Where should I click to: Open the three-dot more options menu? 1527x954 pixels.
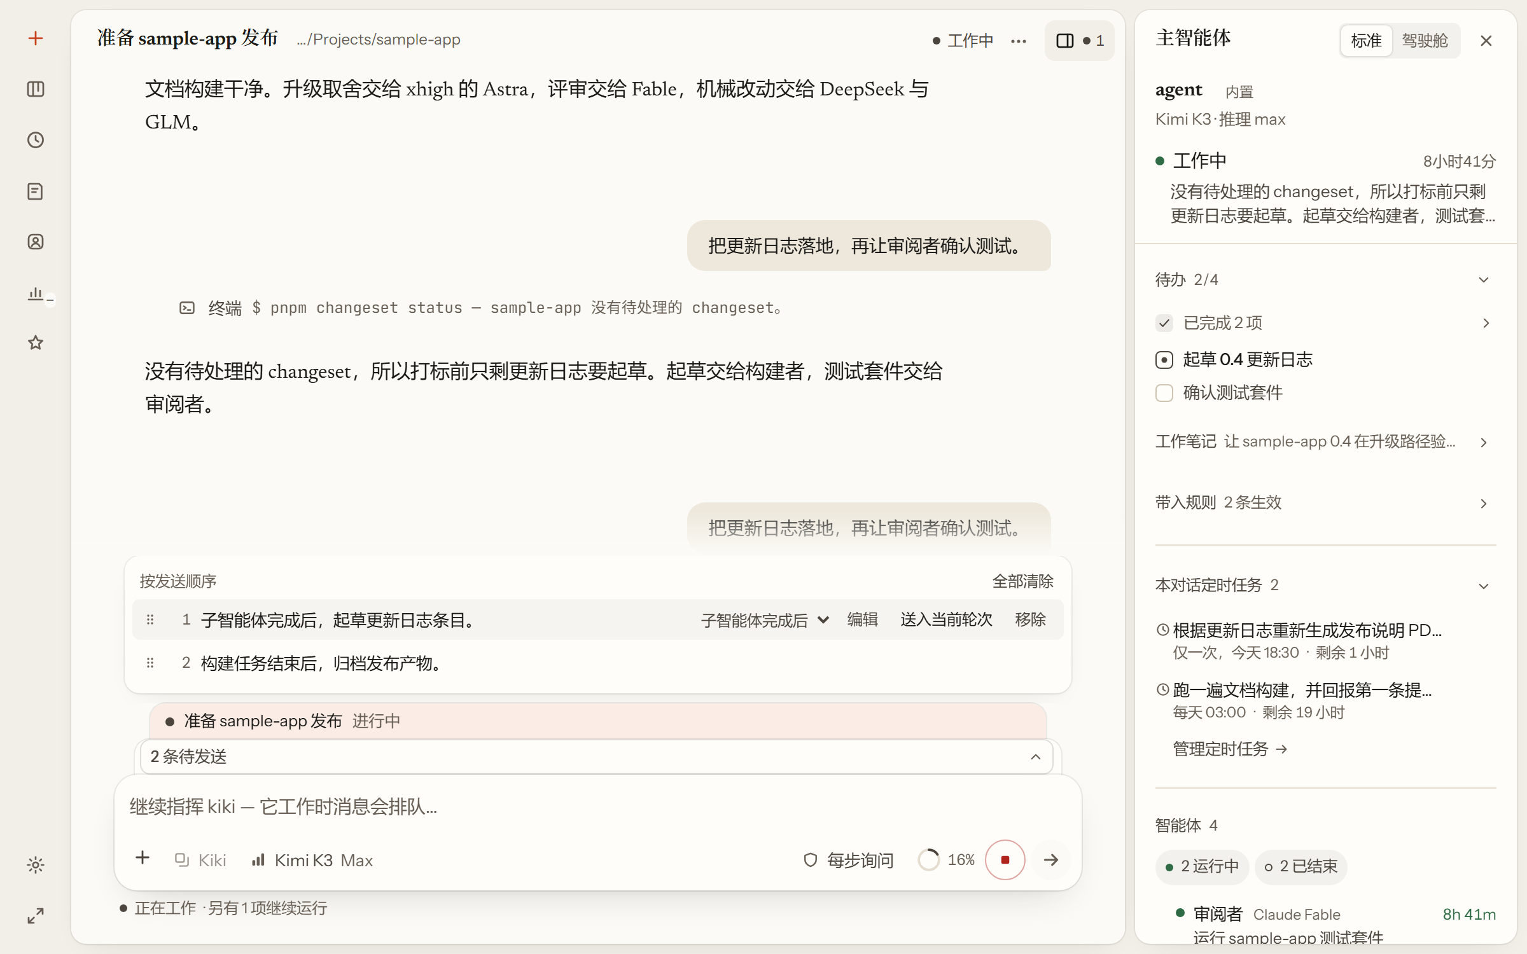point(1019,41)
